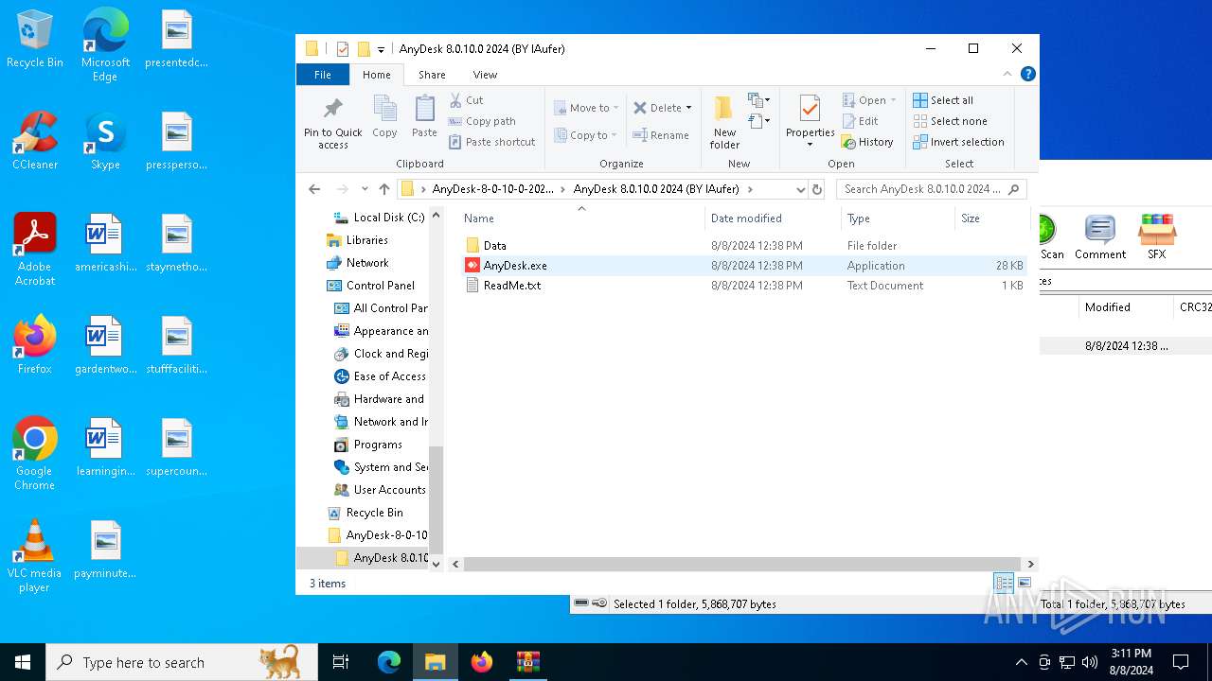Click Windows taskbar search box
1212x681 pixels.
click(x=182, y=662)
